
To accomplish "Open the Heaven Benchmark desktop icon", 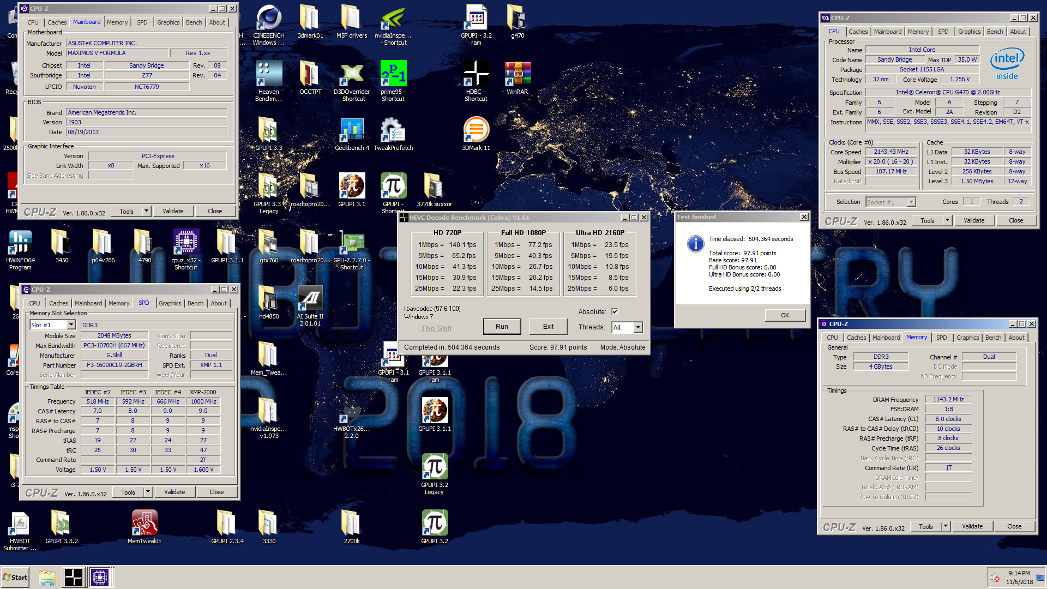I will [x=269, y=81].
